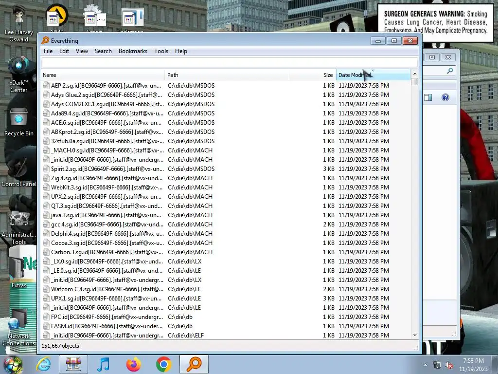Select the Watcom C.4.sg.id file name
This screenshot has height=374, width=498.
click(x=107, y=289)
